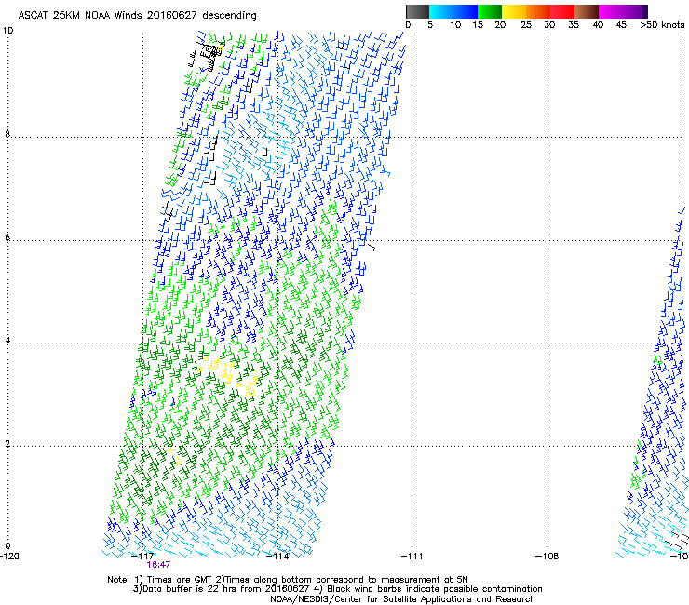Click the latitude "2" label on the left axis
Viewport: 689px width, 605px height.
(7, 443)
